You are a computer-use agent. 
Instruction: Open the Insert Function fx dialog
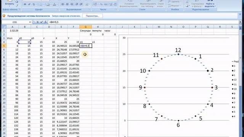coord(45,22)
